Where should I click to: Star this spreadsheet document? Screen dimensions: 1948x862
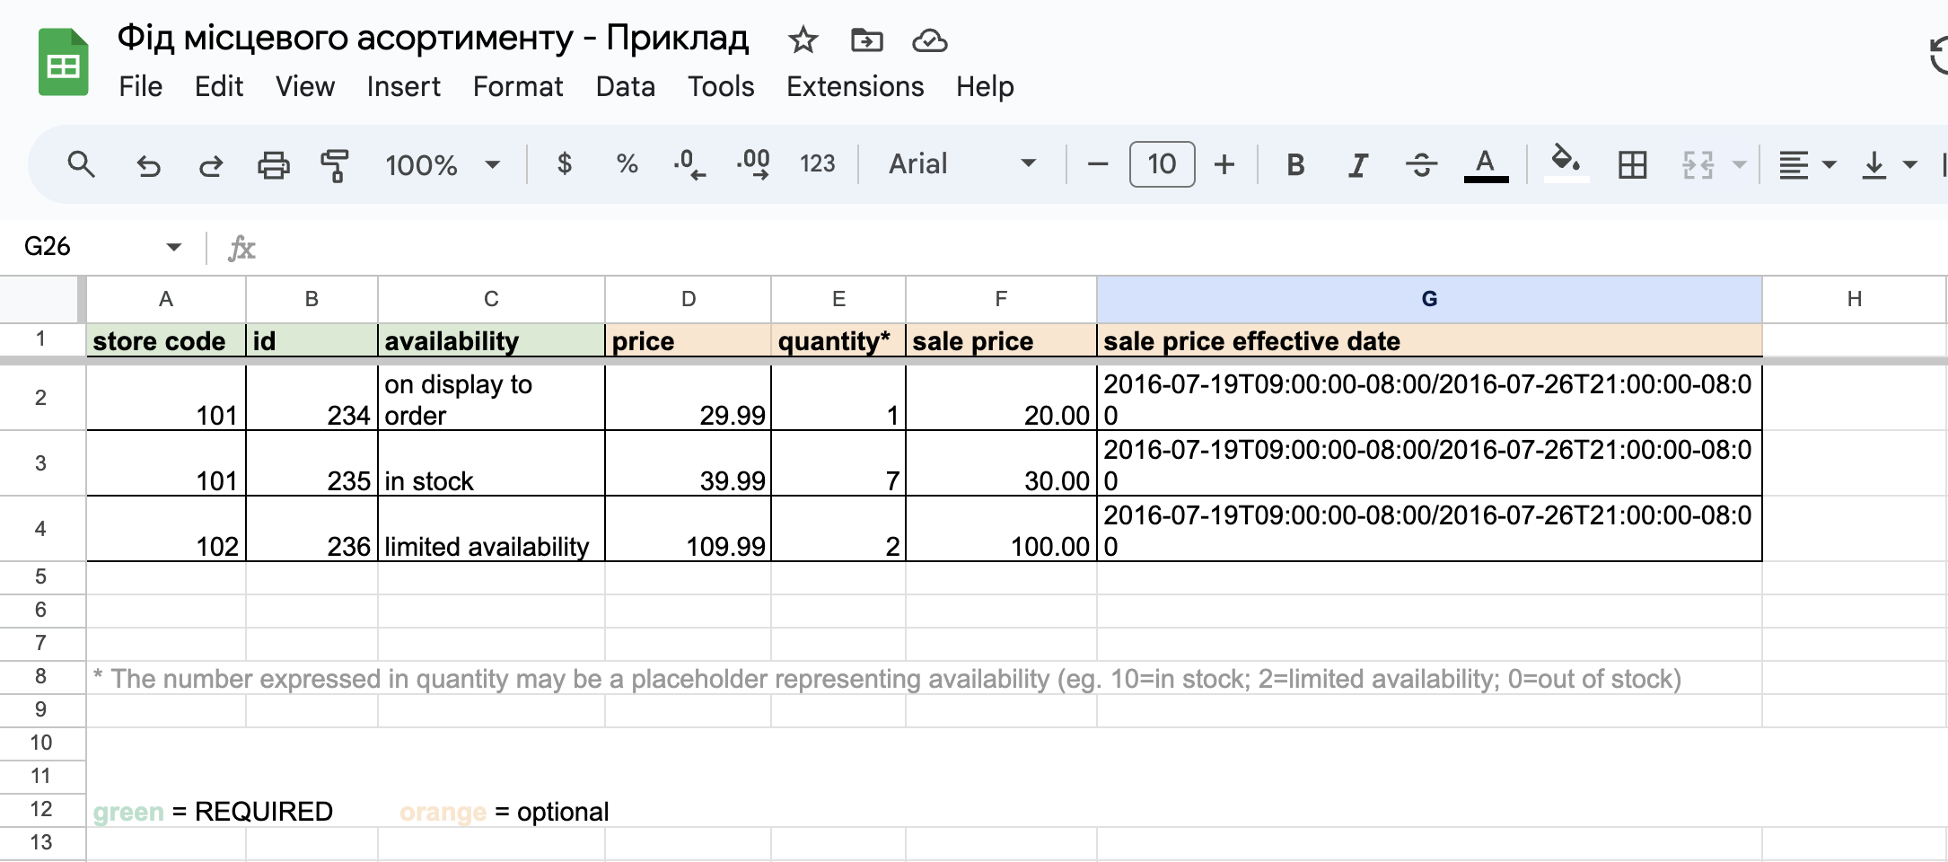(803, 40)
